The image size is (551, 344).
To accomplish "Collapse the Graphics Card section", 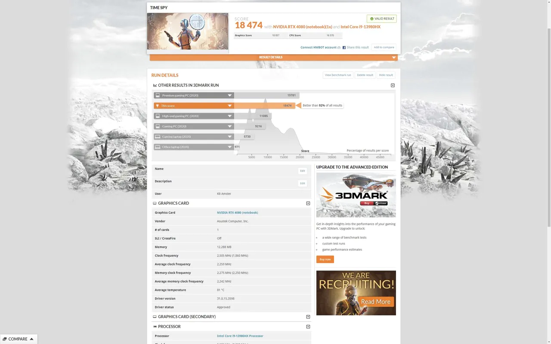I will pos(308,203).
